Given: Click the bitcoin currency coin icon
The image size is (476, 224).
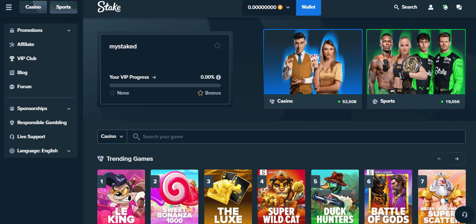Looking at the screenshot, I should (280, 7).
